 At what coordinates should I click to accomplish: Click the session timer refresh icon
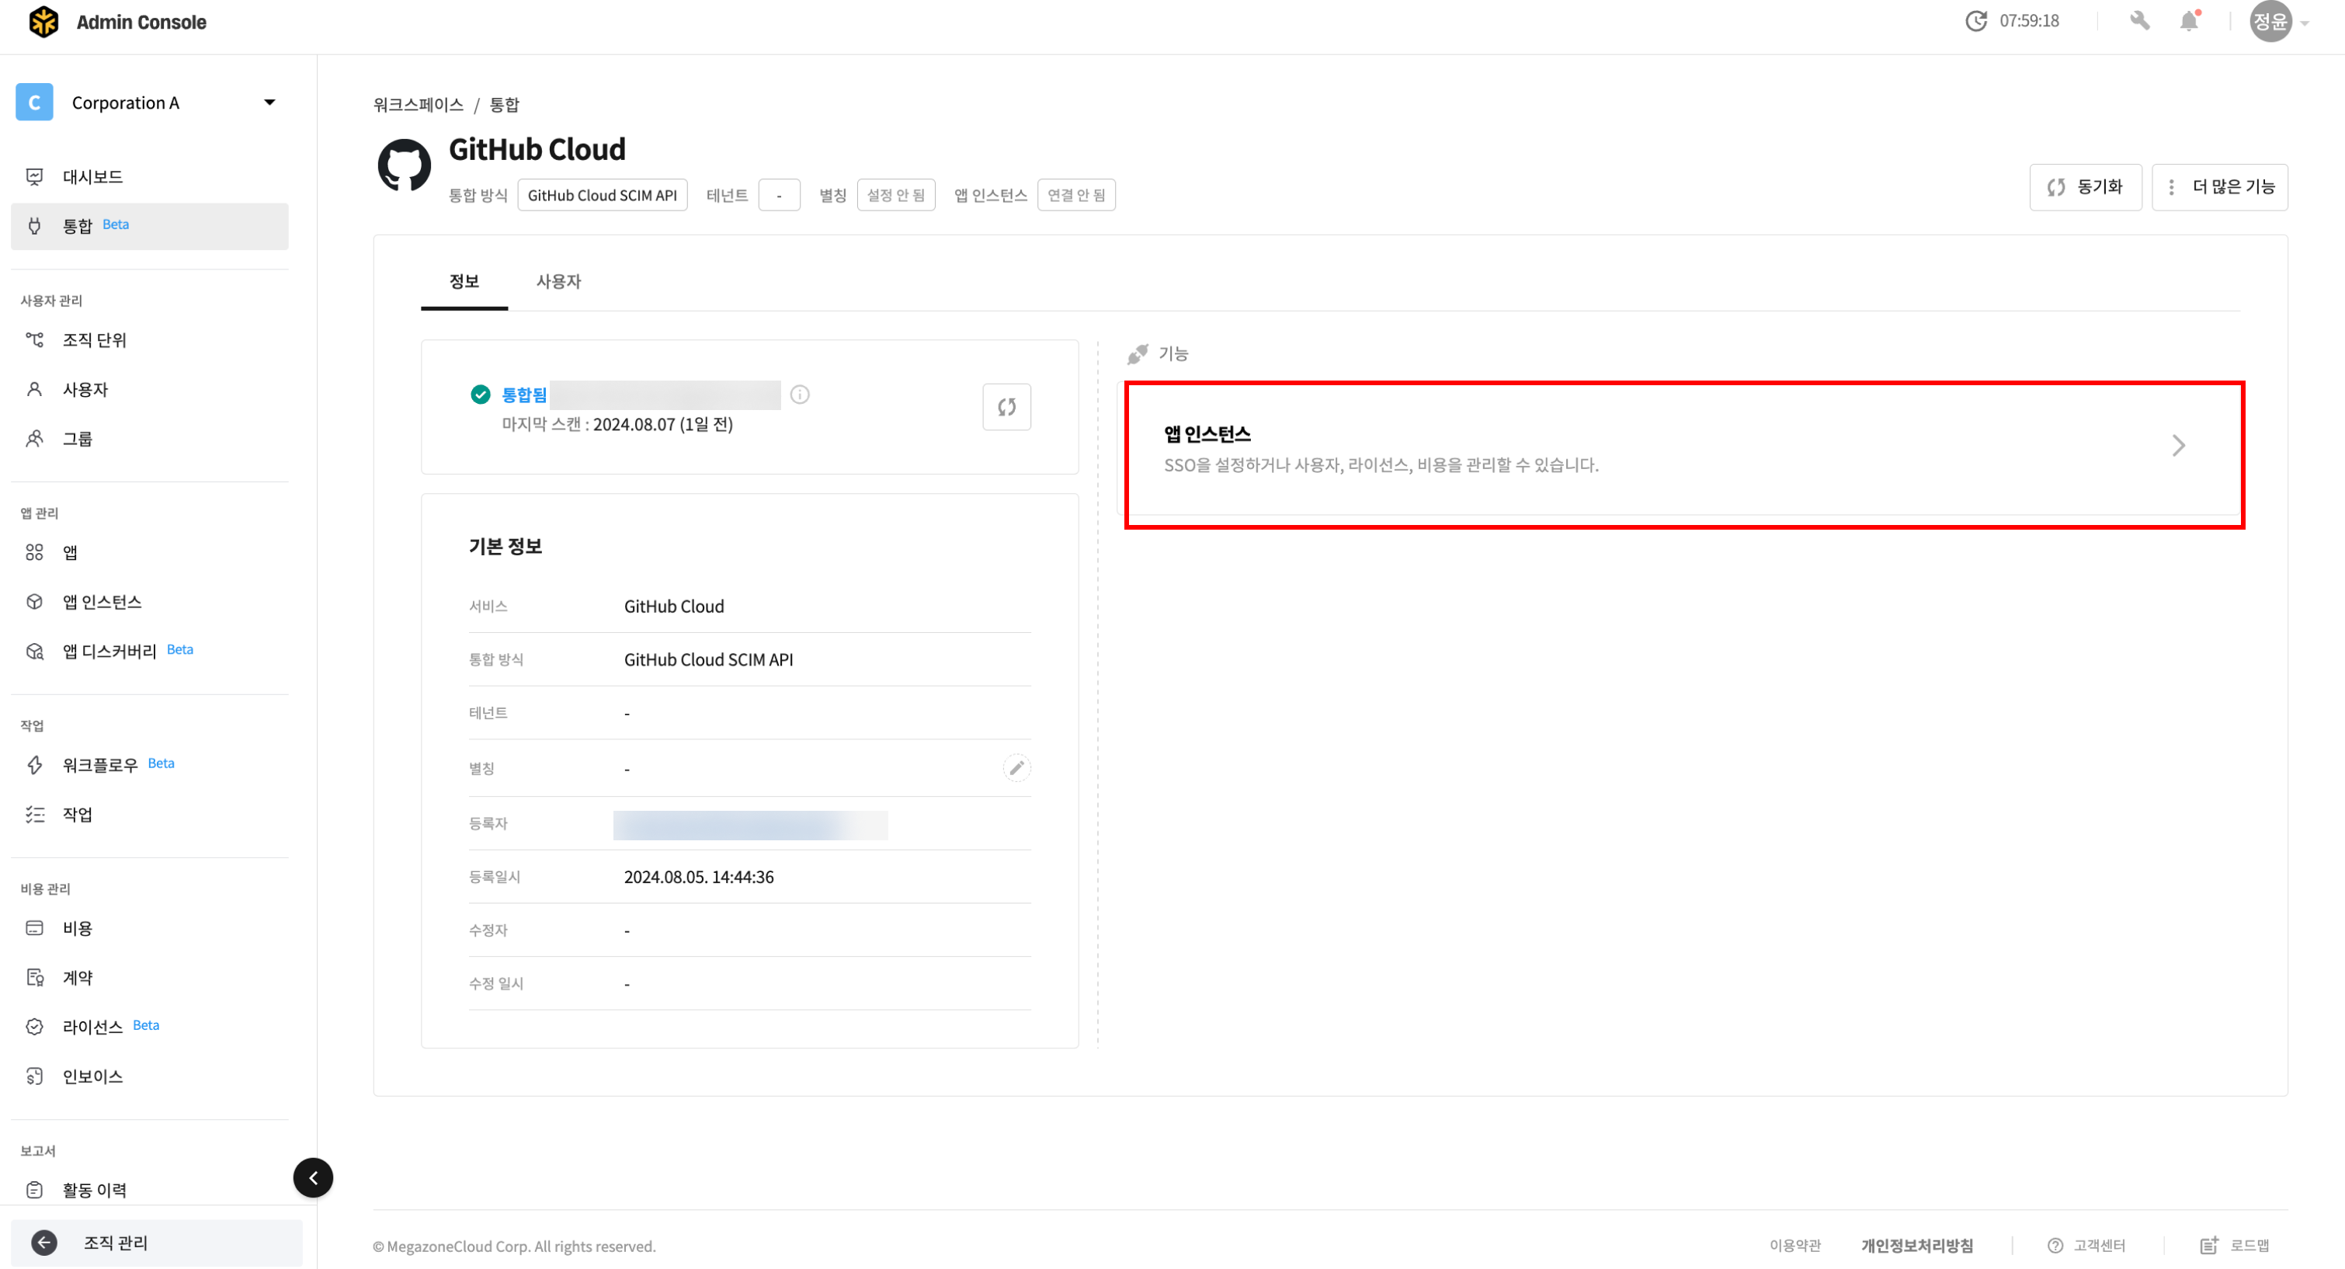click(x=1975, y=21)
